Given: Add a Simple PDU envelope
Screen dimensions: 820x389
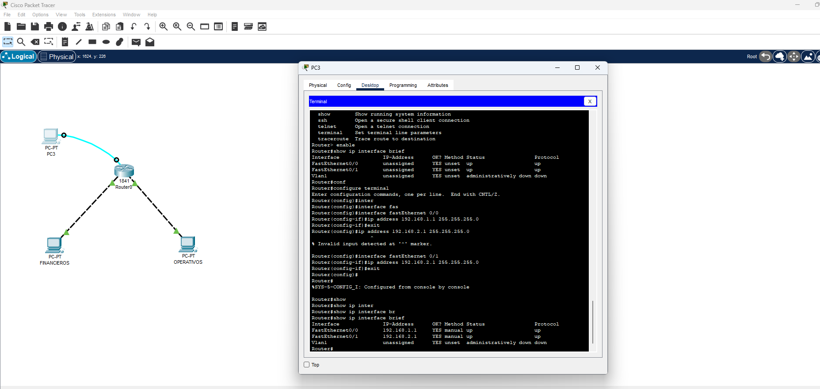Looking at the screenshot, I should 136,42.
